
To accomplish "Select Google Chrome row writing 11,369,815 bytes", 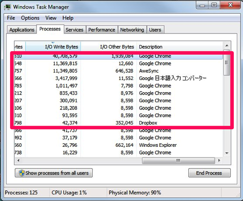I will point(118,63).
